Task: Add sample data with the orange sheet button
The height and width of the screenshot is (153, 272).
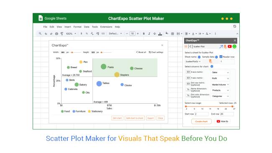Action: [x=210, y=61]
